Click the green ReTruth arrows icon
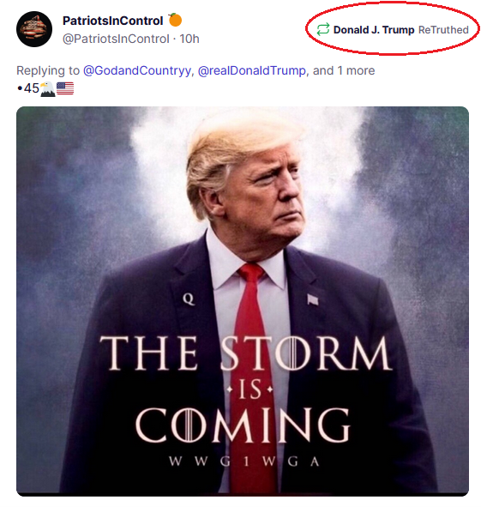The image size is (481, 507). [322, 29]
